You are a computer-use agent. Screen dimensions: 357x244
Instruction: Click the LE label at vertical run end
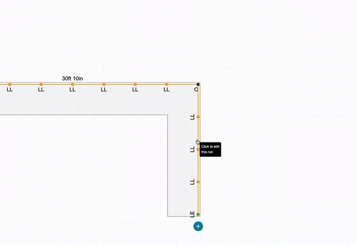pyautogui.click(x=192, y=214)
